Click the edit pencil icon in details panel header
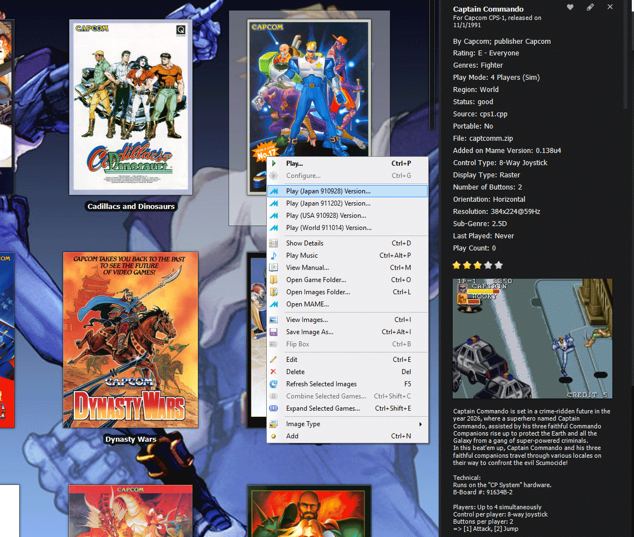634x537 pixels. click(x=590, y=7)
